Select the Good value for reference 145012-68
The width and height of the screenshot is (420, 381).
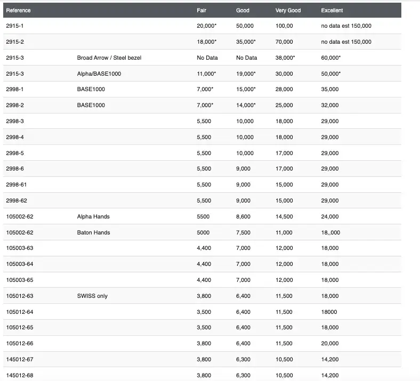[x=243, y=375]
